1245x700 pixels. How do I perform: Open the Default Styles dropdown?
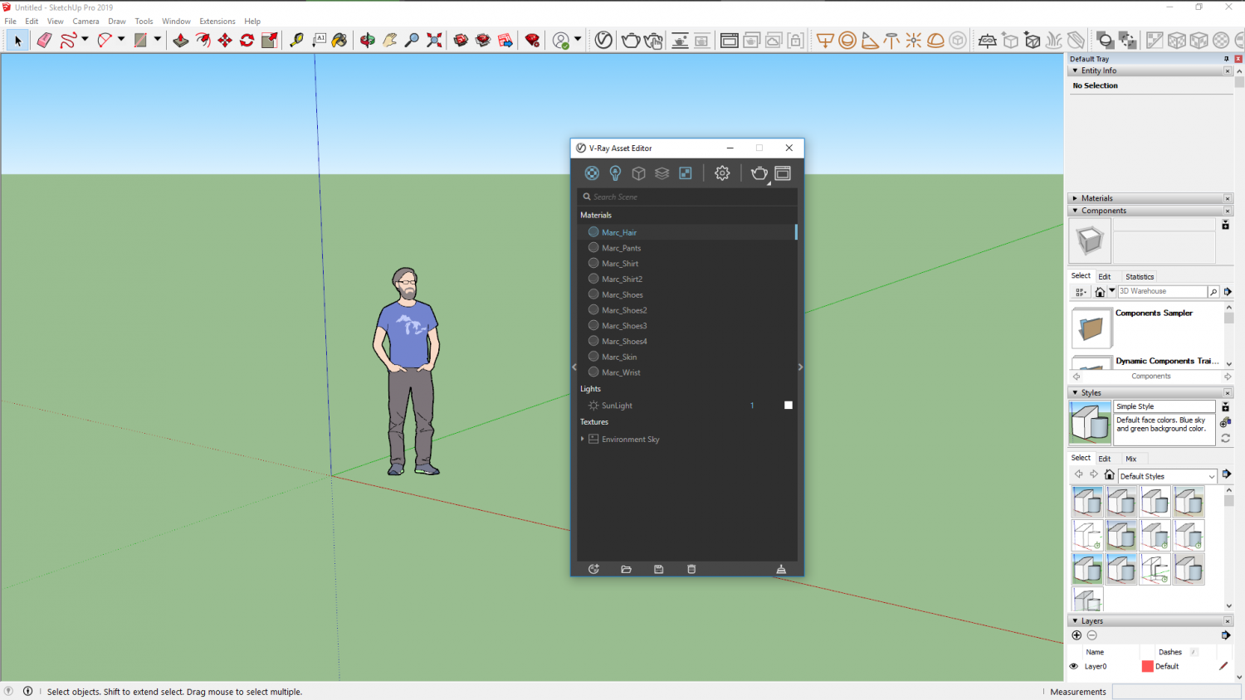1212,476
